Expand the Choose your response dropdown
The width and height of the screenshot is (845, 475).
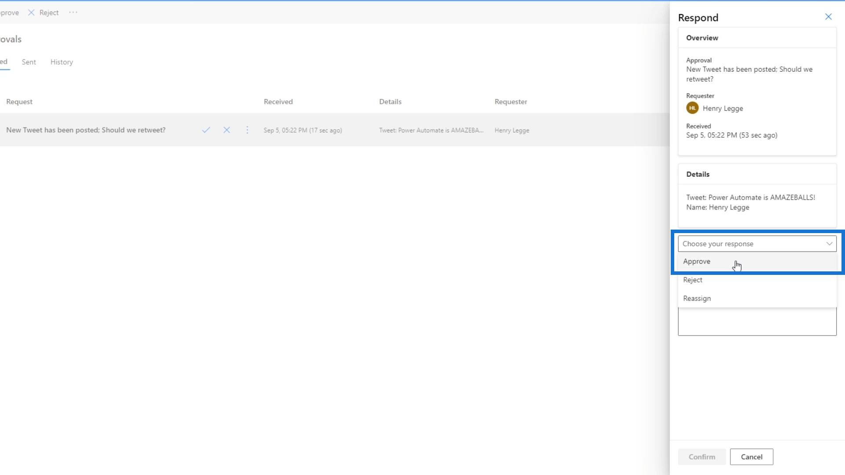coord(748,244)
